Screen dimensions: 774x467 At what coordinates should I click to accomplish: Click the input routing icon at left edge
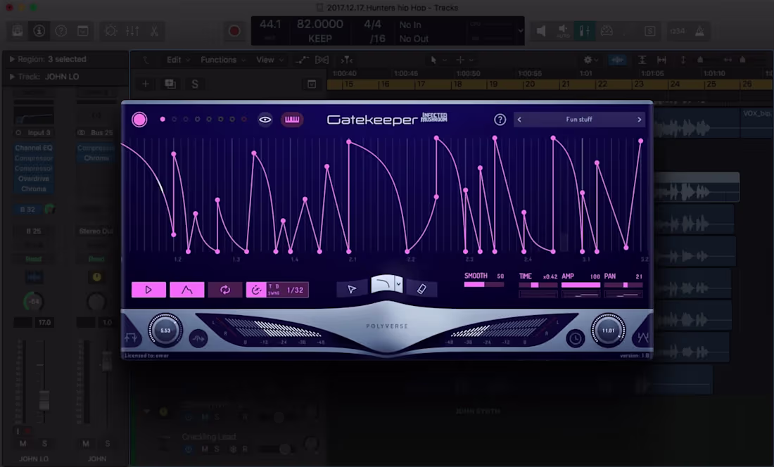point(132,338)
